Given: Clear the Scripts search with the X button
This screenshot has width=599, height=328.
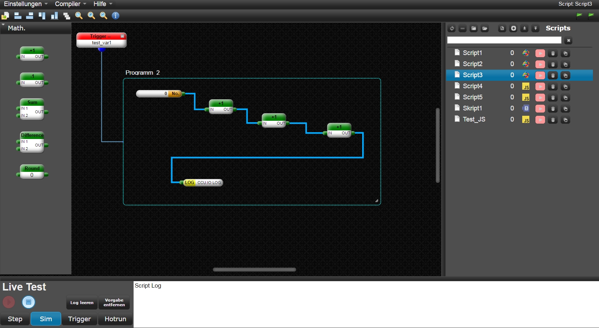Looking at the screenshot, I should coord(569,40).
